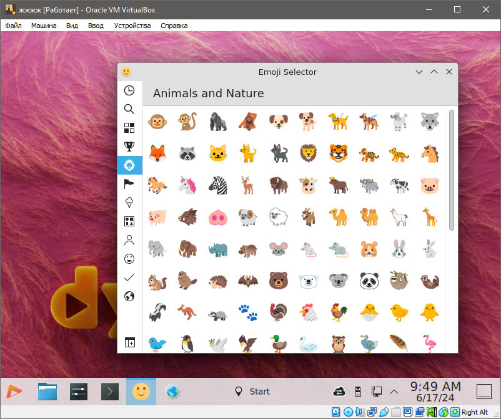Open the removable devices USB tray icon

[358, 392]
